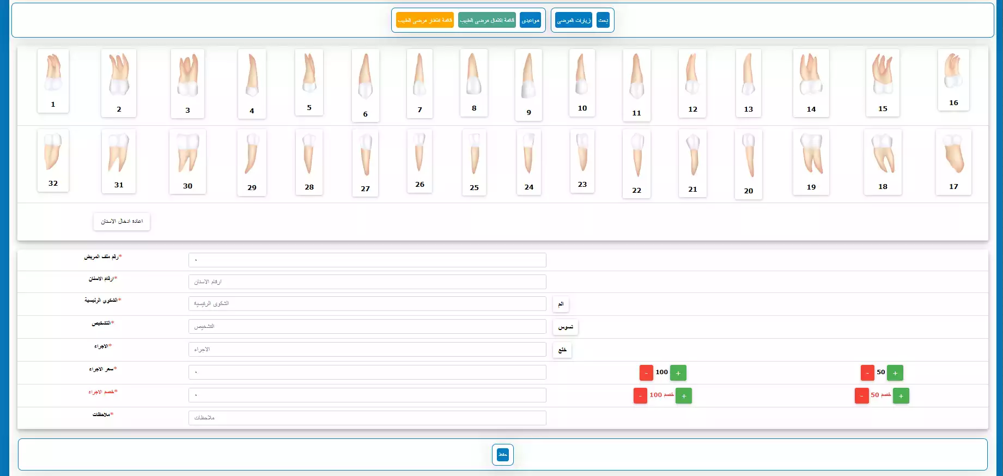Select upper tooth number 4
Viewport: 1003px width, 476px height.
point(252,84)
